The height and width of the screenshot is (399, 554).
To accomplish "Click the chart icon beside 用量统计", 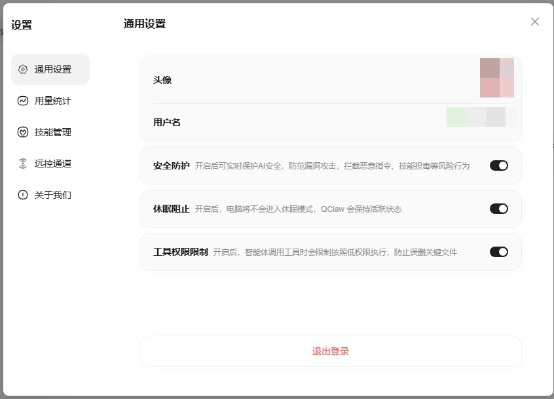I will [x=22, y=100].
